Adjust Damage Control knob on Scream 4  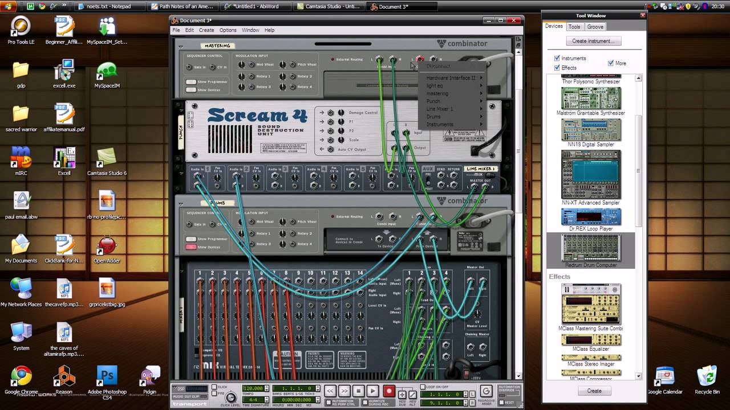(x=341, y=113)
